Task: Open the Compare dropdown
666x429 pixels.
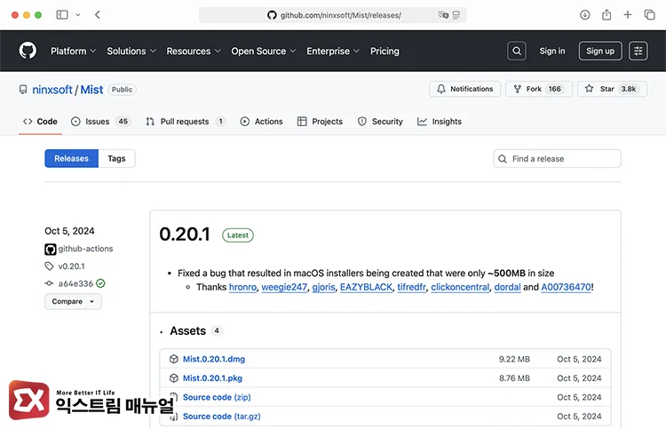Action: tap(73, 302)
